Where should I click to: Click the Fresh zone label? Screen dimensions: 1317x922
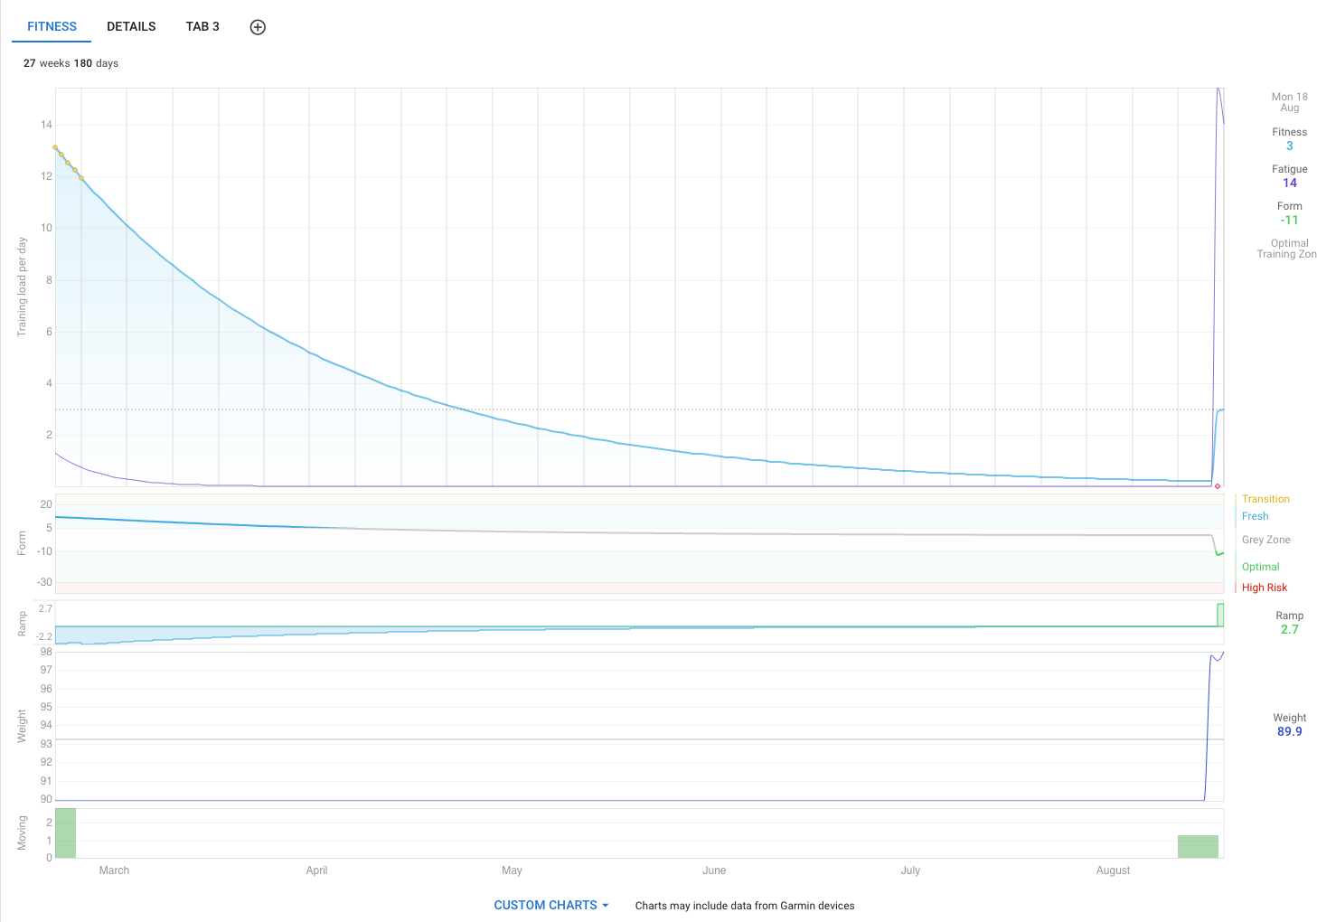[x=1255, y=516]
